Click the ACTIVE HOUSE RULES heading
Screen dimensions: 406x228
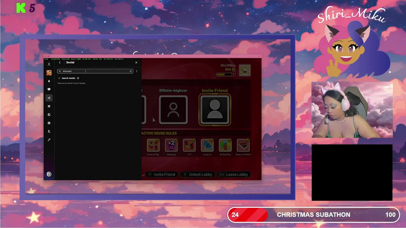point(159,133)
